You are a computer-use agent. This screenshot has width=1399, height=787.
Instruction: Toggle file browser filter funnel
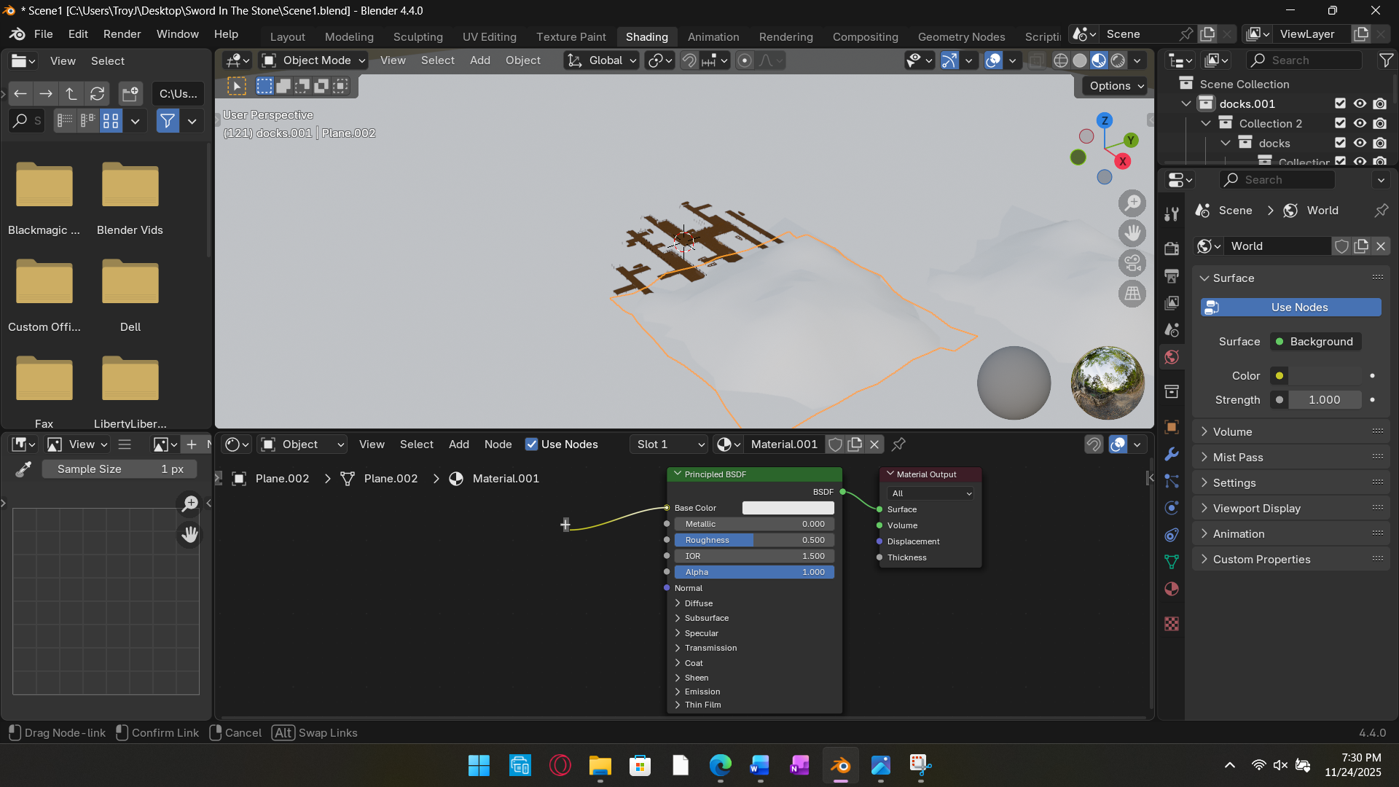click(168, 121)
